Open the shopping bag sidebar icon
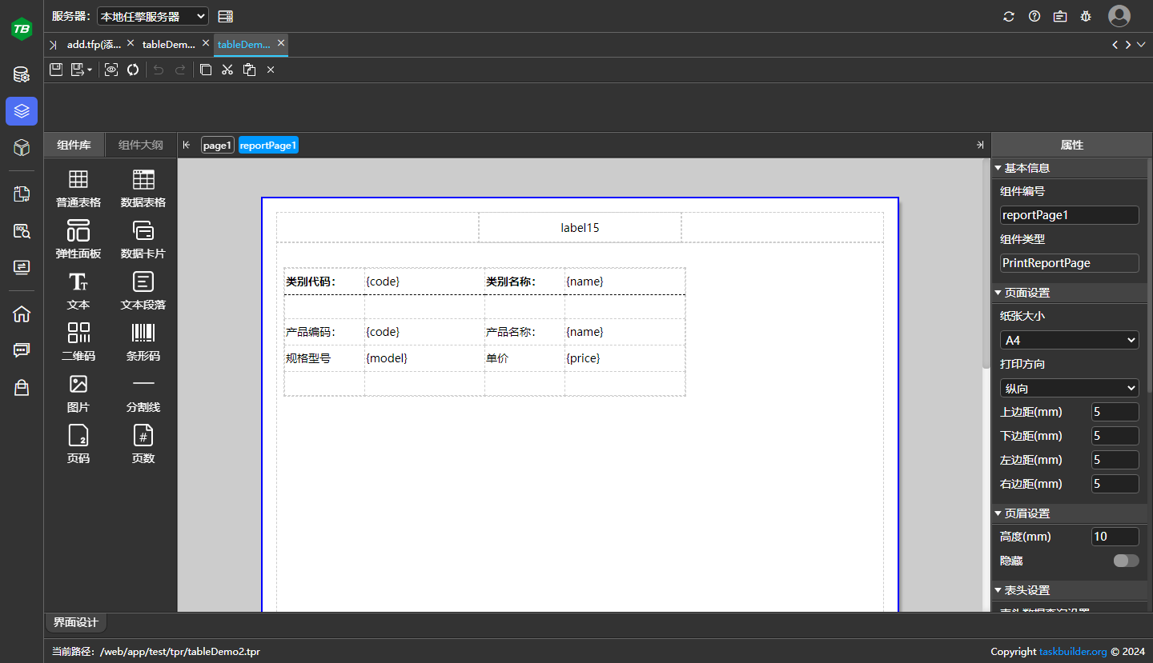The width and height of the screenshot is (1153, 663). tap(22, 388)
